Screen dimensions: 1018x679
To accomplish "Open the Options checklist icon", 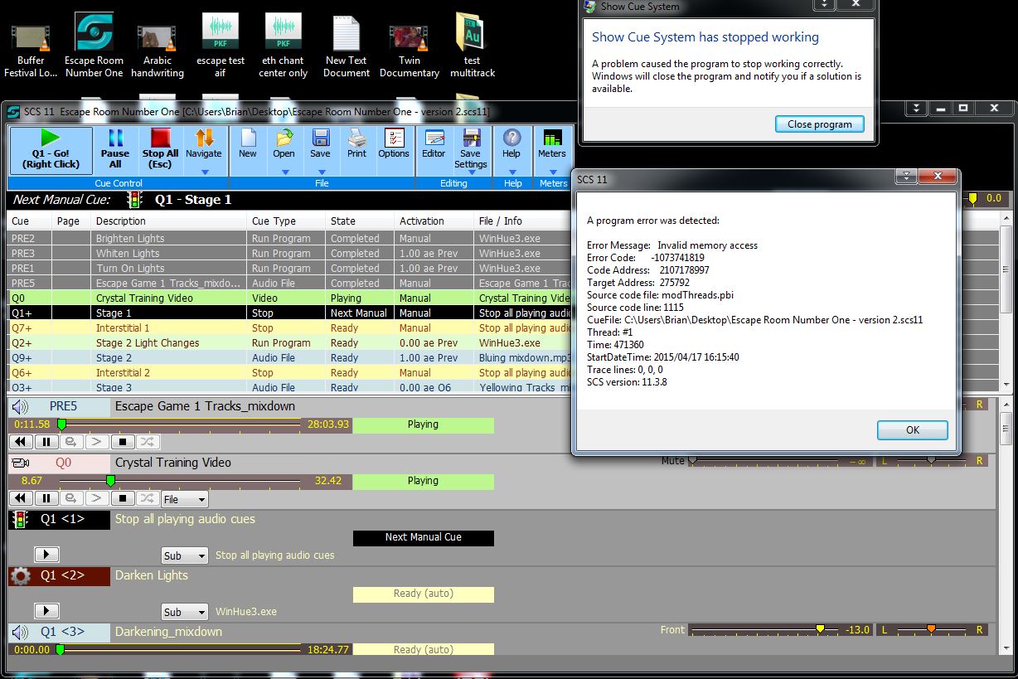I will tap(394, 143).
